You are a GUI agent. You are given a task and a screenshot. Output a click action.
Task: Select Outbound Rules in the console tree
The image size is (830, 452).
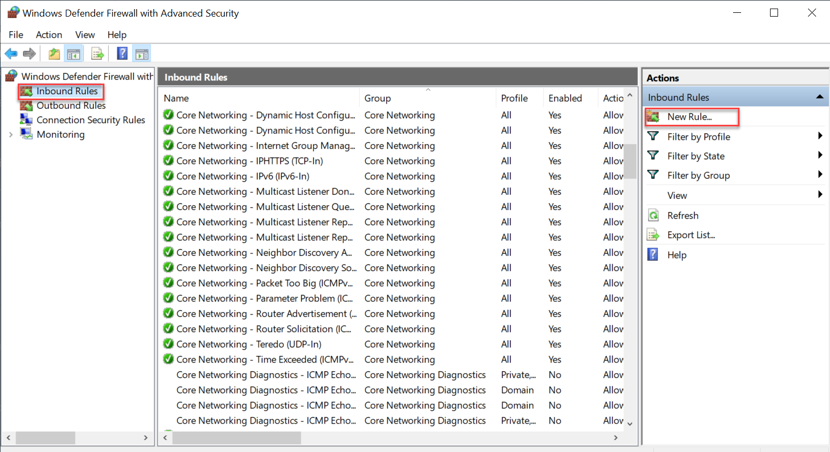(x=71, y=106)
